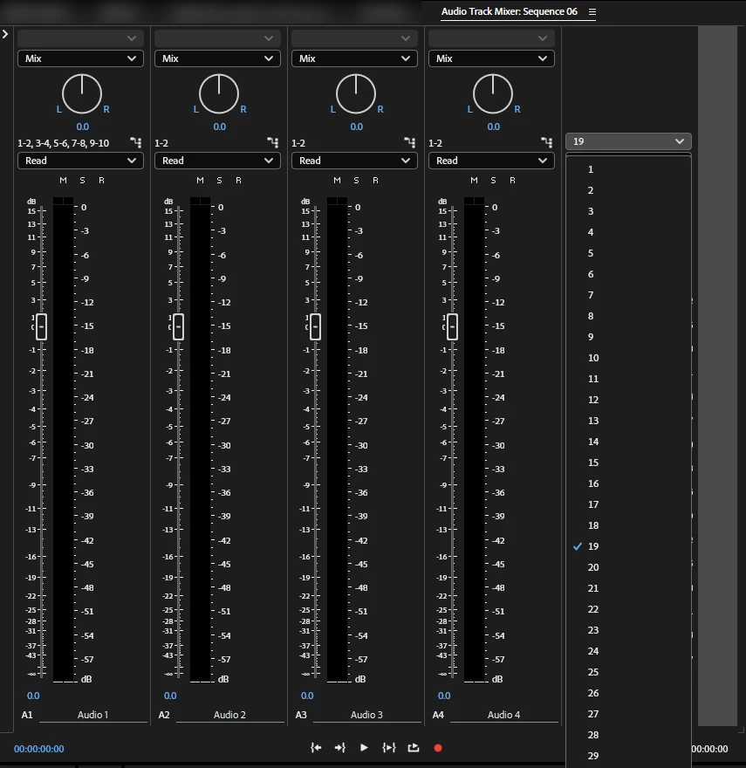Click the Audio 4 track name field
The height and width of the screenshot is (768, 746).
tap(503, 715)
